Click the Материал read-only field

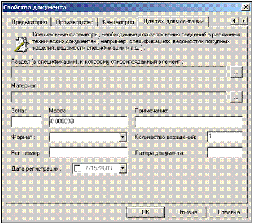pos(119,97)
